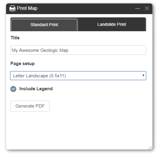Screen dimensions: 160x157
Task: Minimize the Print Map panel
Action: tap(138, 8)
